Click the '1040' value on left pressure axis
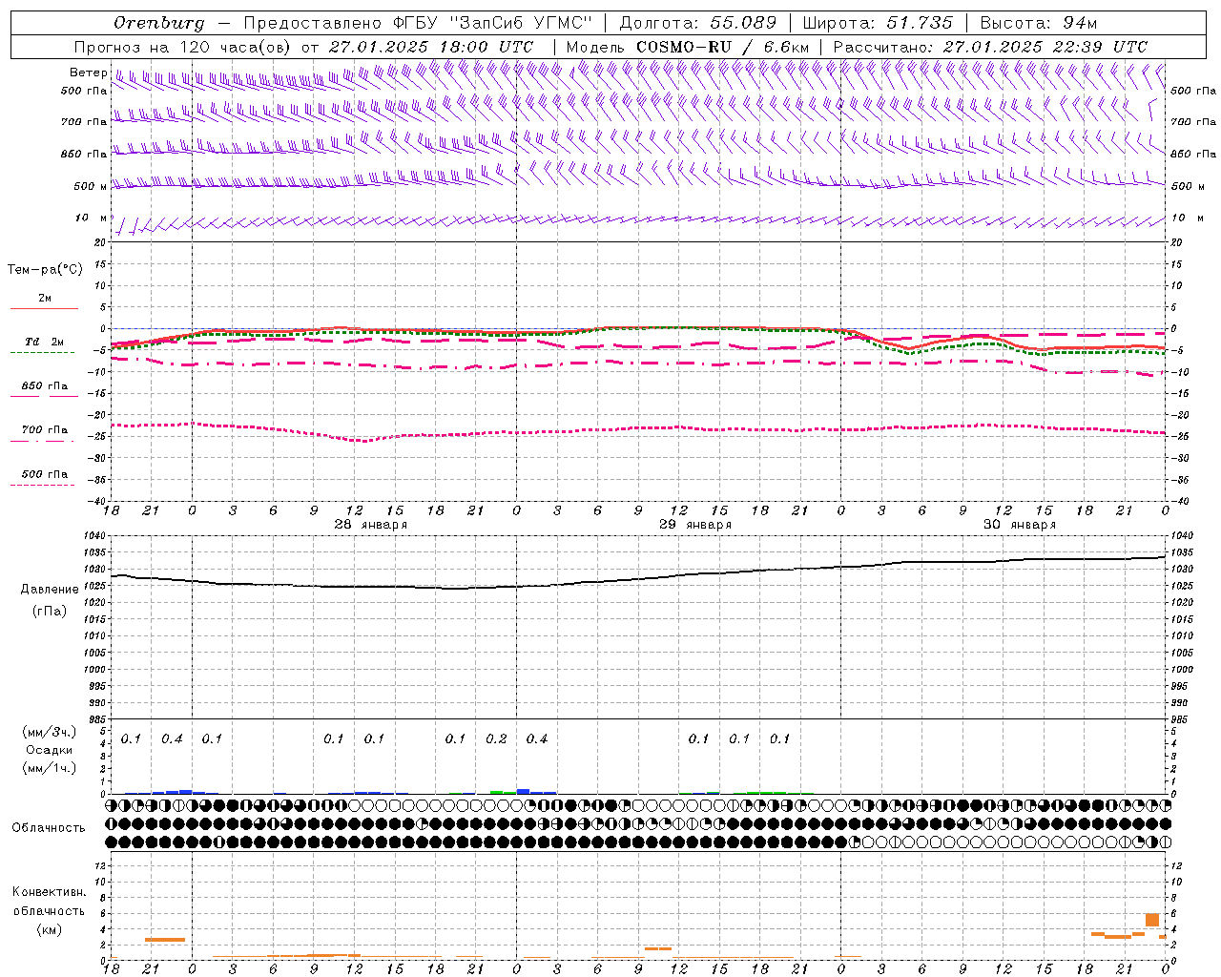Viewport: 1221px width, 977px height. [96, 535]
